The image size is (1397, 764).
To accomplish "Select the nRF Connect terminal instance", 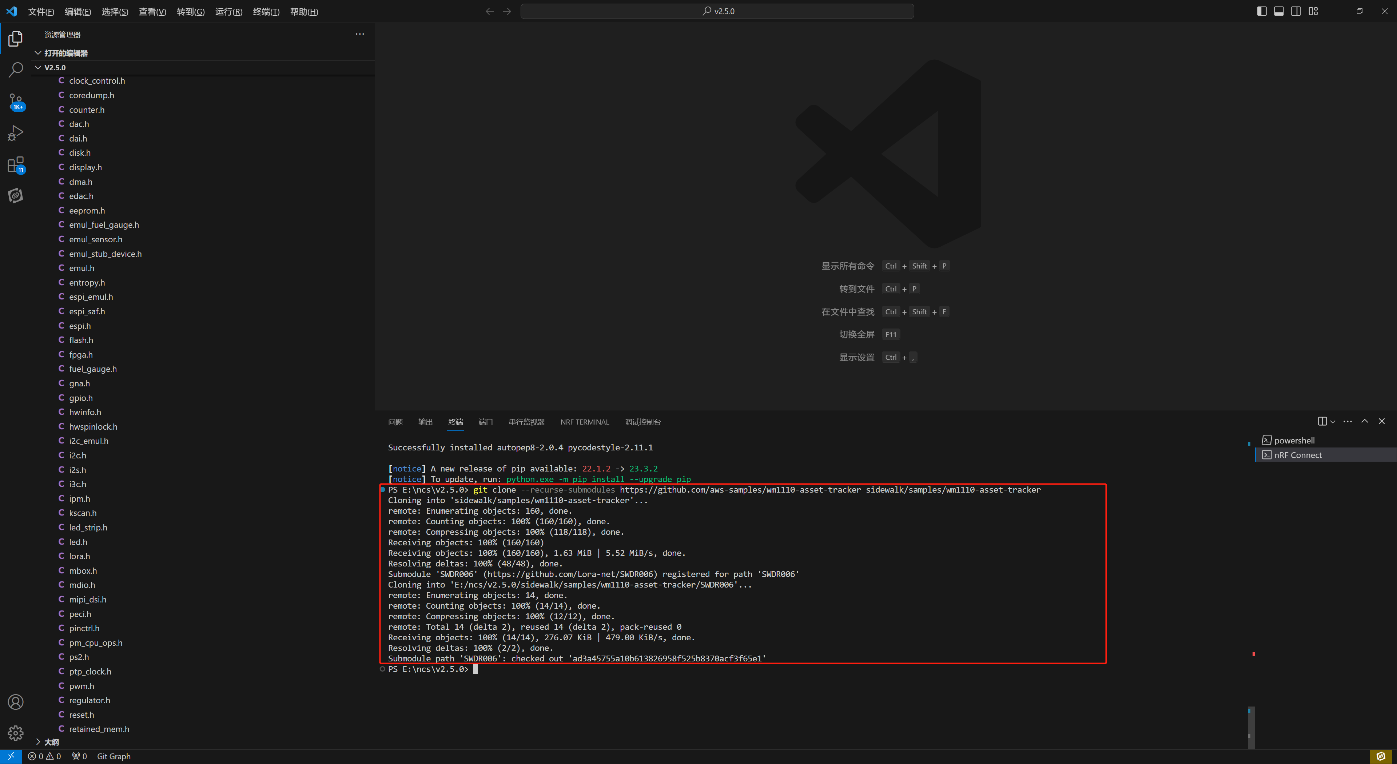I will pyautogui.click(x=1326, y=455).
